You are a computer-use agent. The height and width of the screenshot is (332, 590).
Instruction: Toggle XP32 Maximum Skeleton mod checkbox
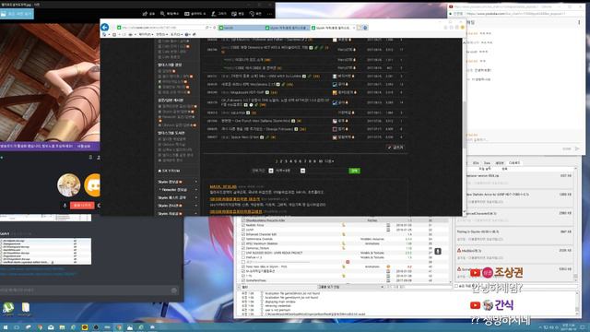pos(243,243)
